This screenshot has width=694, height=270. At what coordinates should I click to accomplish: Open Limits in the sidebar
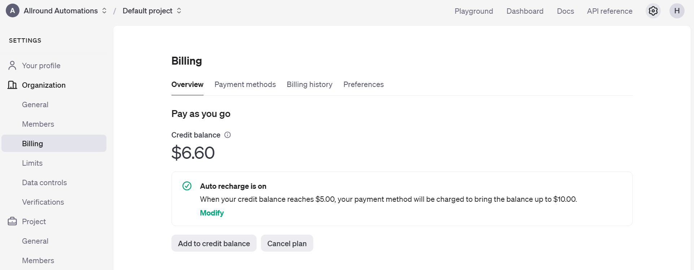(32, 163)
